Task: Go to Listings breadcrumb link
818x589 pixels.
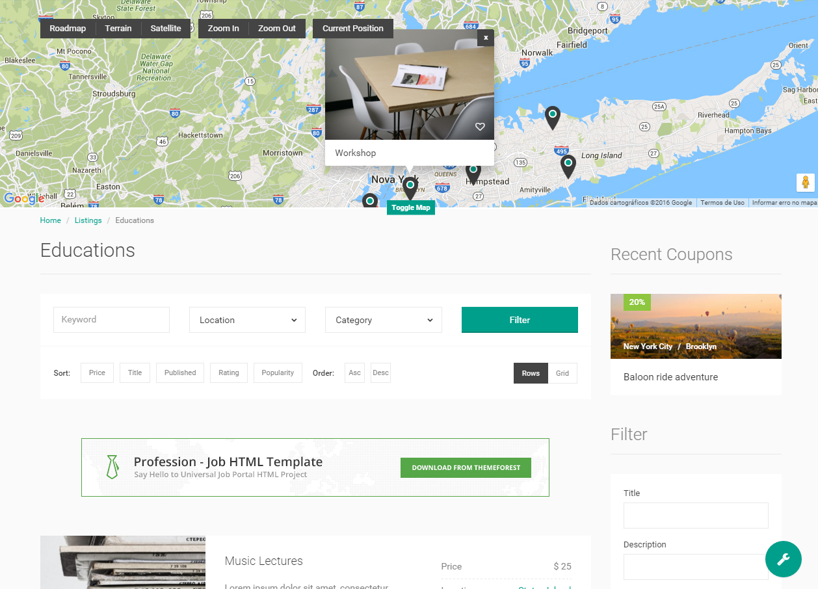Action: [88, 220]
